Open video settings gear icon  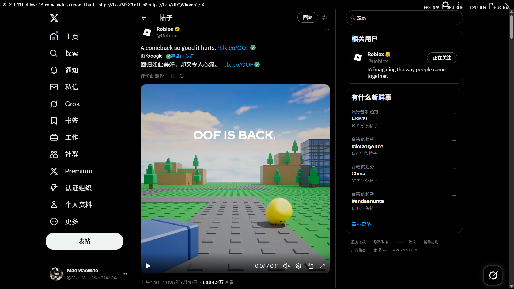[298, 266]
